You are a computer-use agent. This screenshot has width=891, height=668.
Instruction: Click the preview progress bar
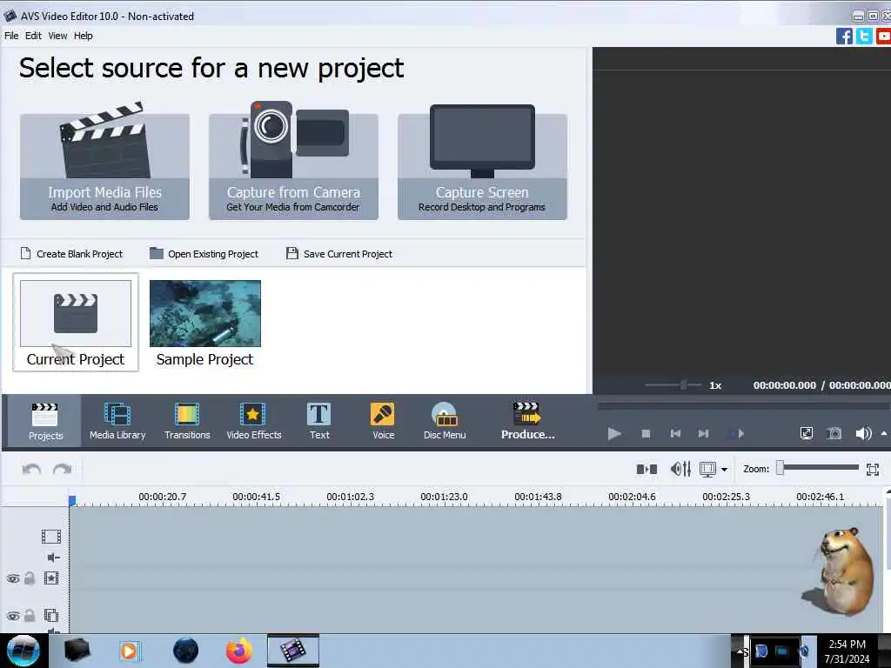[x=744, y=407]
